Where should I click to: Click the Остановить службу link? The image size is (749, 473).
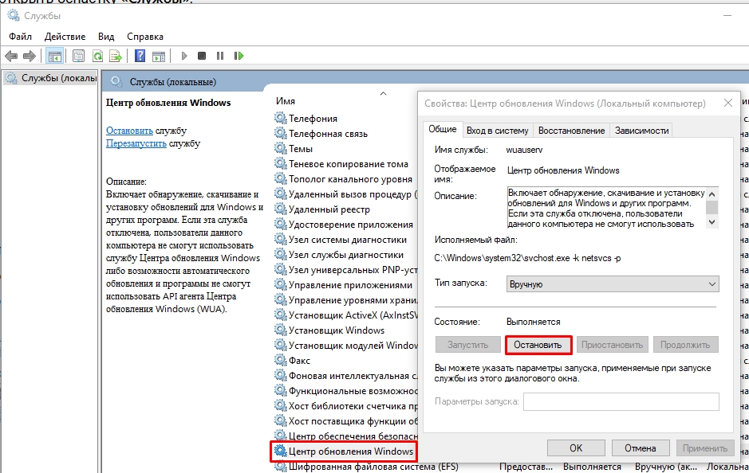[x=129, y=131]
